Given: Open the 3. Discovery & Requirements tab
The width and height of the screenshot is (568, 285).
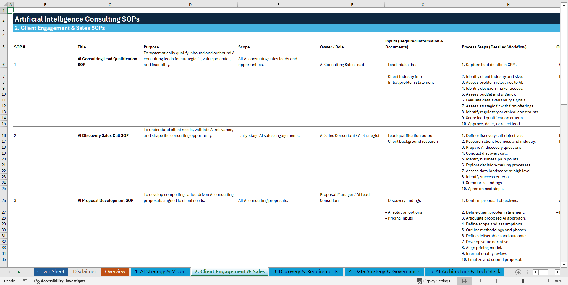Looking at the screenshot, I should [306, 271].
